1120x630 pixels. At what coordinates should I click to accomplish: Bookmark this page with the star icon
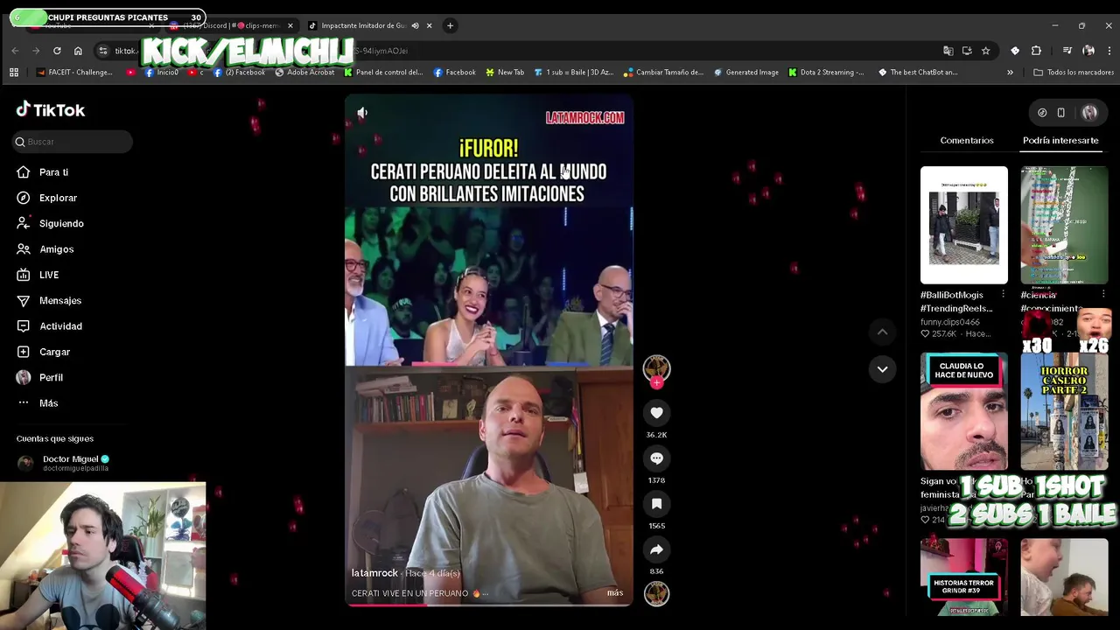(986, 51)
